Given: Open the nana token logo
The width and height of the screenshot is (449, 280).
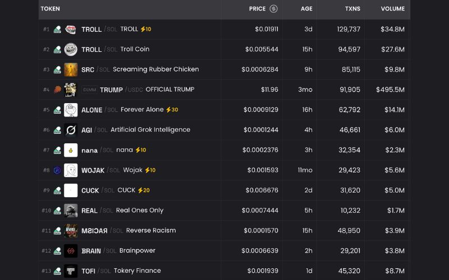Looking at the screenshot, I should click(71, 150).
